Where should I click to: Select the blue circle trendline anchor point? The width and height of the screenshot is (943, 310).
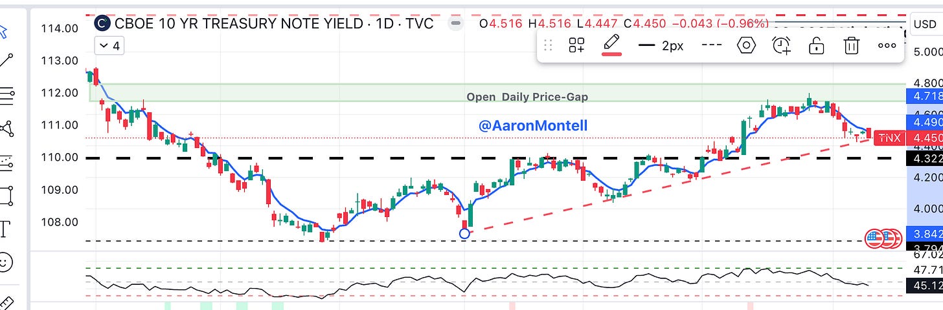coord(464,234)
